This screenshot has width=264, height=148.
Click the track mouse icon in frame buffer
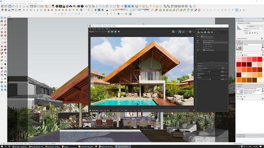180,32
